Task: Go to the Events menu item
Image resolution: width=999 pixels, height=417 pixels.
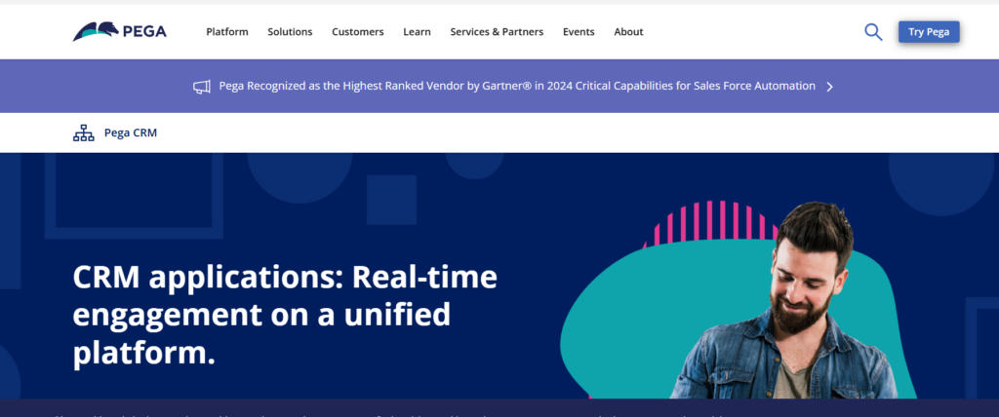Action: pos(579,31)
